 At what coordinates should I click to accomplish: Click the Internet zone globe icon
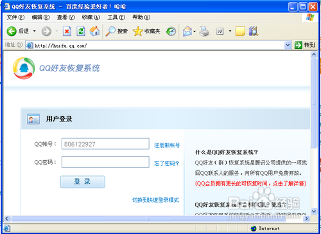pos(254,228)
